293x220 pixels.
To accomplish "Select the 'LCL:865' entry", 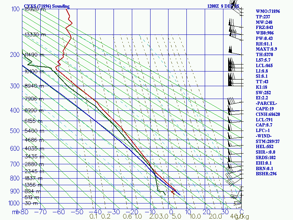I will 264,66.
